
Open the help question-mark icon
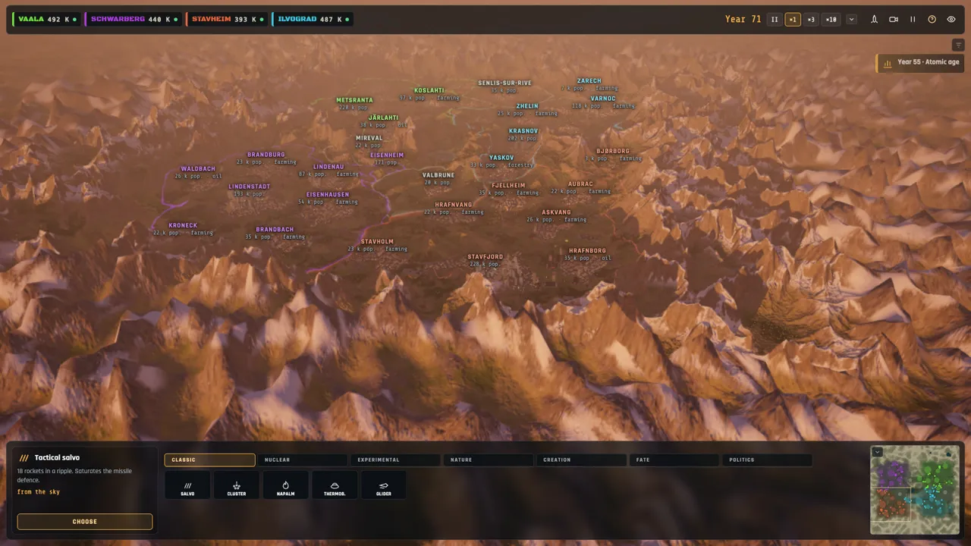(x=932, y=20)
